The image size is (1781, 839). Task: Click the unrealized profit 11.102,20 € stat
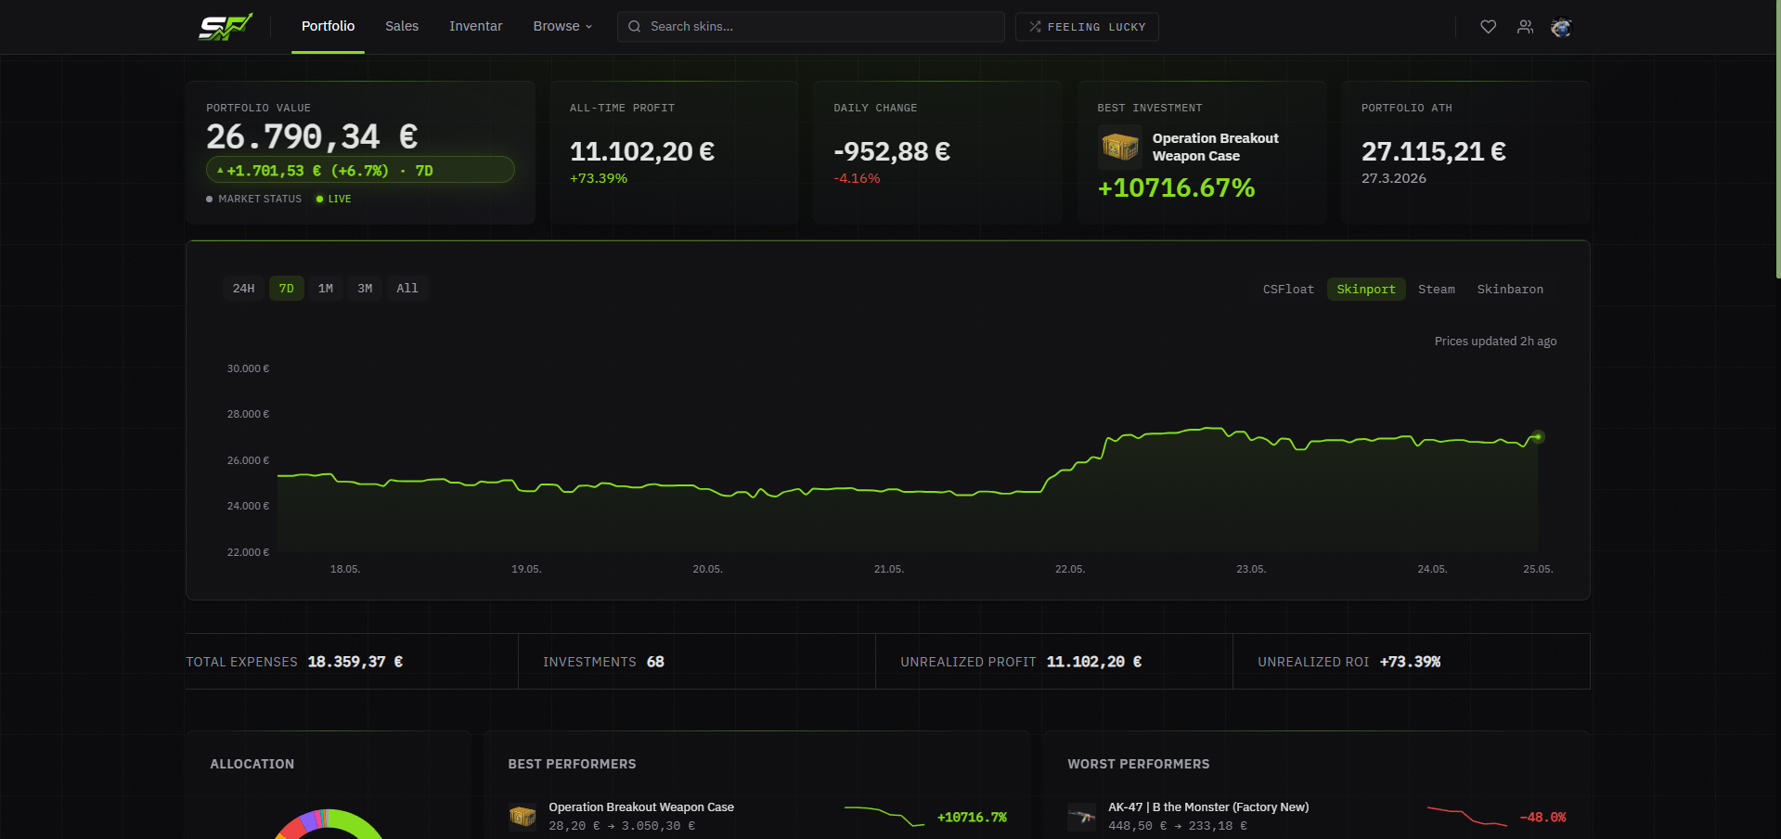[x=1094, y=662]
